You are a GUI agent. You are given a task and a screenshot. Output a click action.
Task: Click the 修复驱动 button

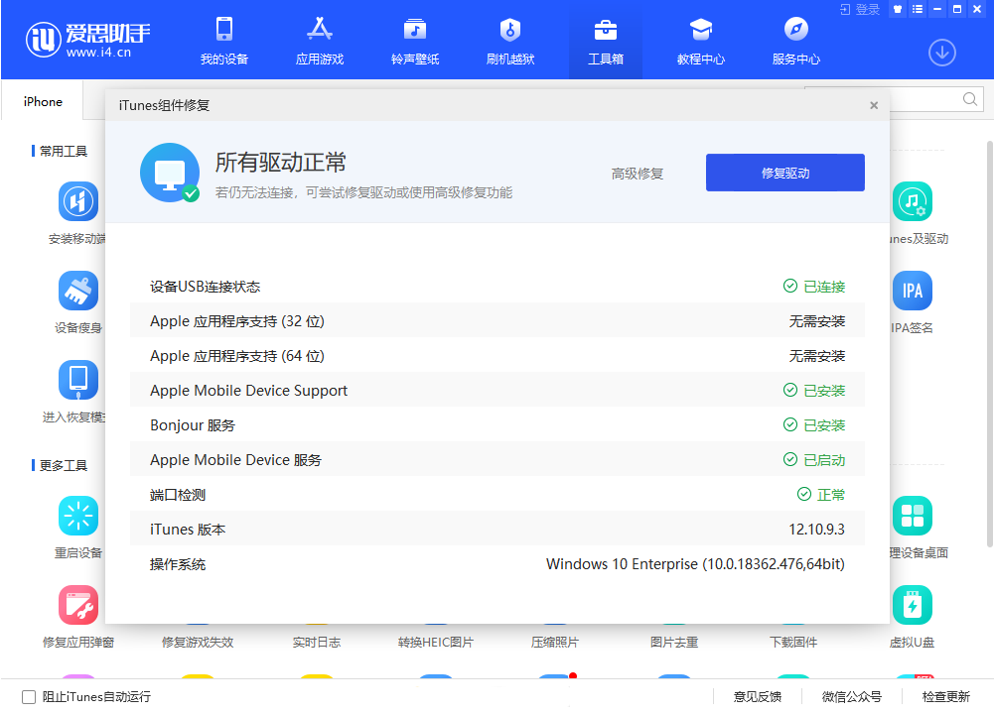(x=784, y=172)
